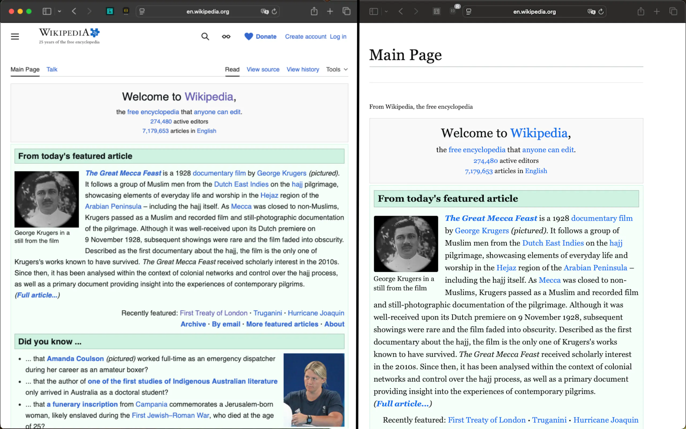
Task: Open Amanda Coulson link
Action: (75, 359)
